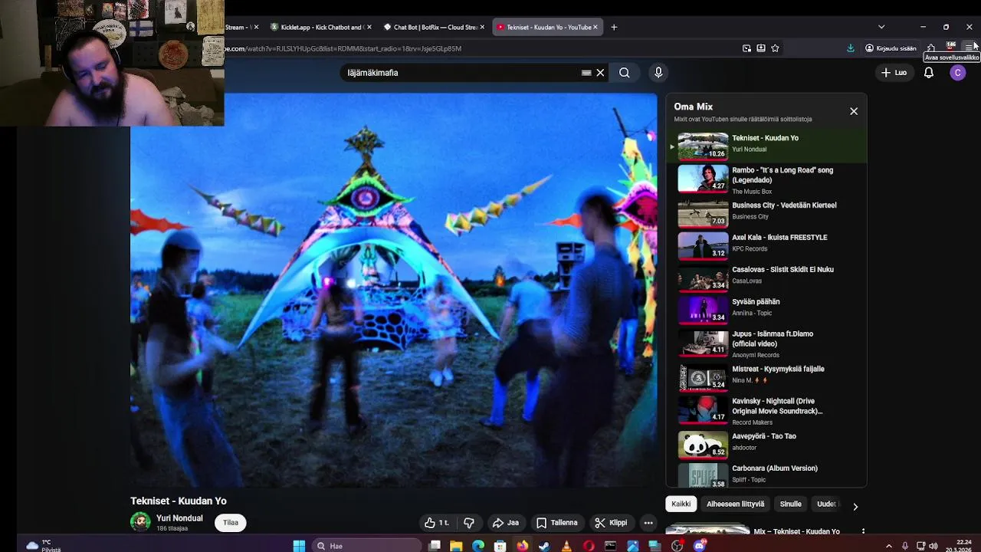Open Microsoft Edge from the taskbar
Image resolution: width=981 pixels, height=552 pixels.
click(478, 546)
